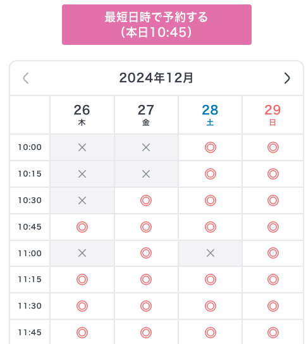Image resolution: width=306 pixels, height=344 pixels.
Task: Select available slot for 26 Thursday at 10:45
Action: pyautogui.click(x=82, y=227)
